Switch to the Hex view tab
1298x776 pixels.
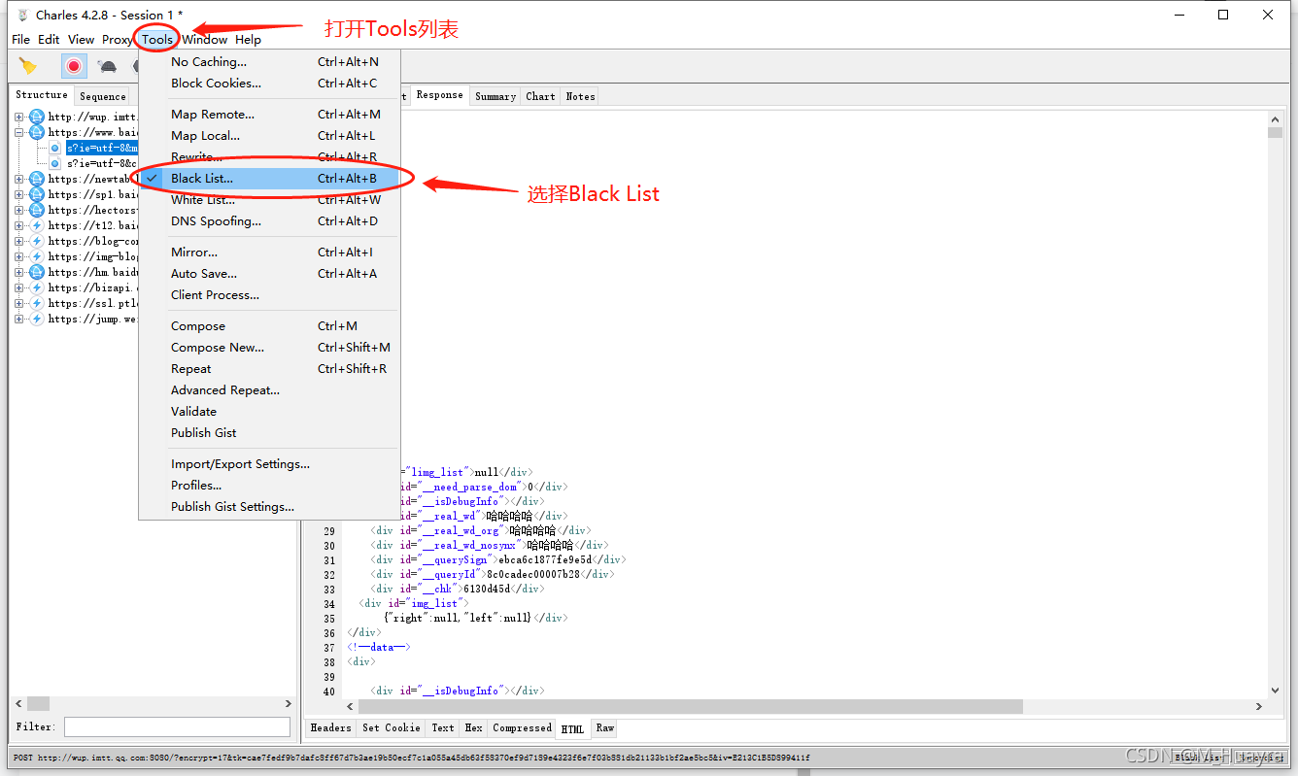click(473, 728)
